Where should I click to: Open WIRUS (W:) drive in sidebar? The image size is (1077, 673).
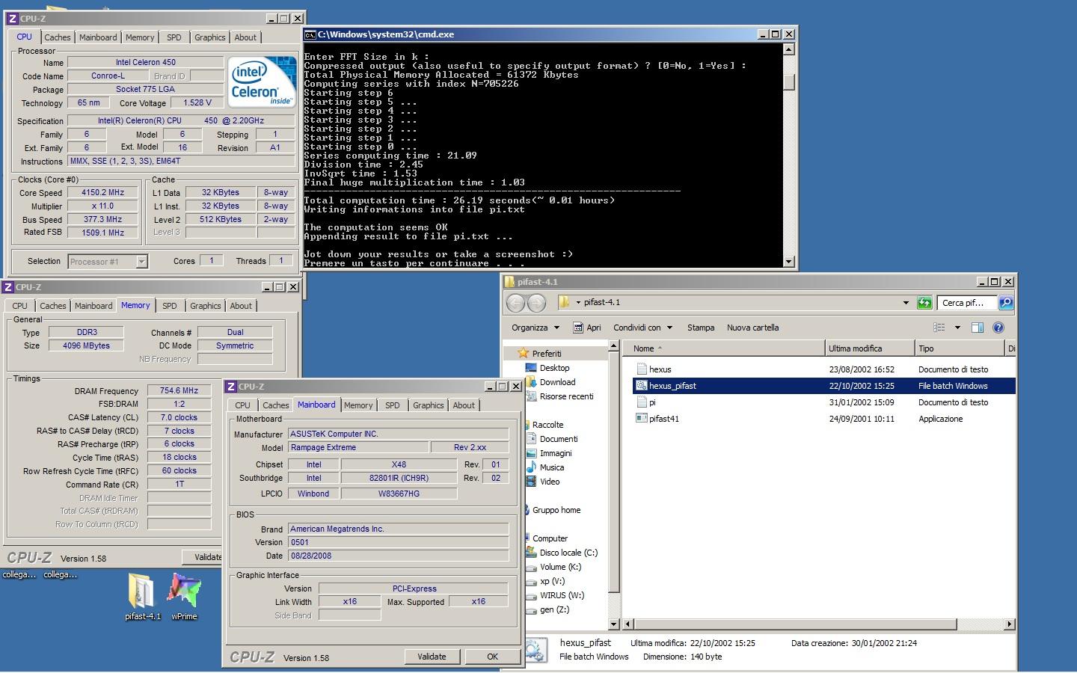(562, 595)
